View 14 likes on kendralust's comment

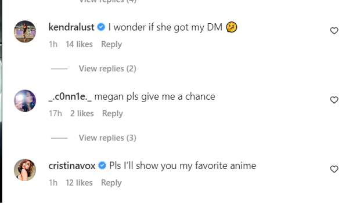point(79,44)
